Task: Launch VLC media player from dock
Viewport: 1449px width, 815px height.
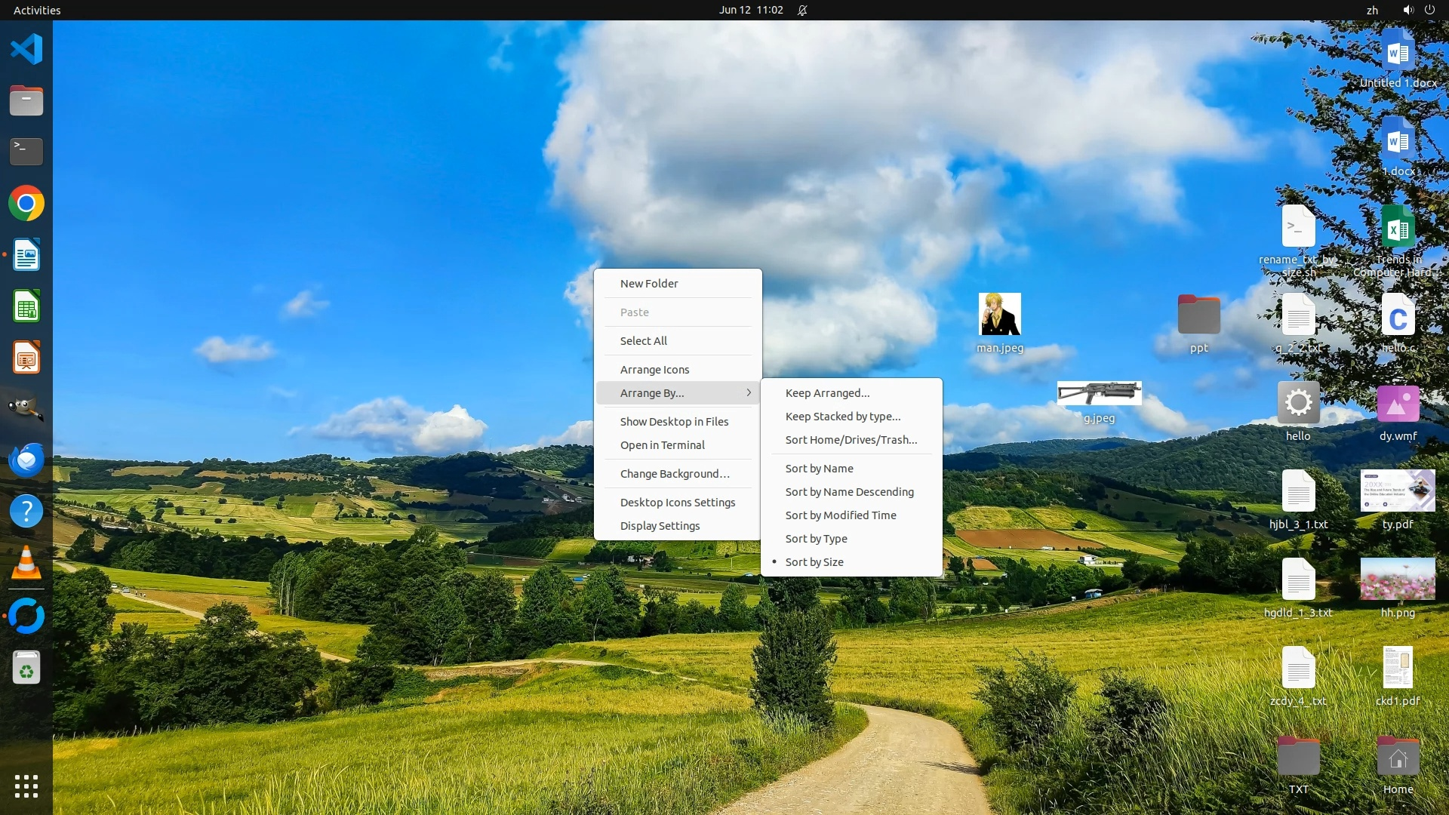Action: click(26, 563)
